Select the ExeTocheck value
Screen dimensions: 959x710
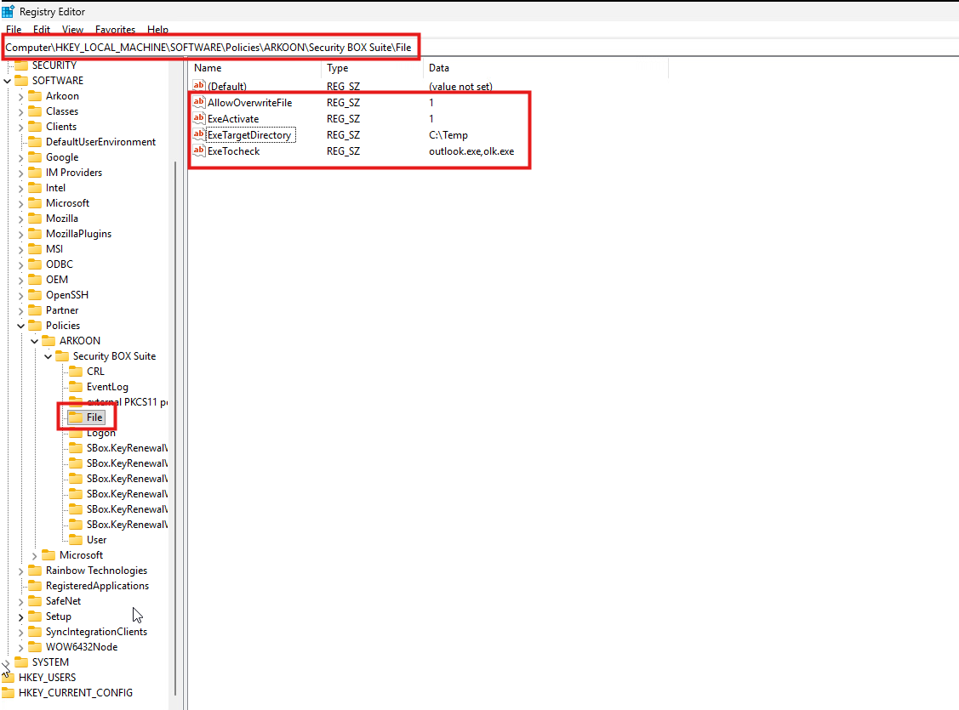[x=234, y=151]
